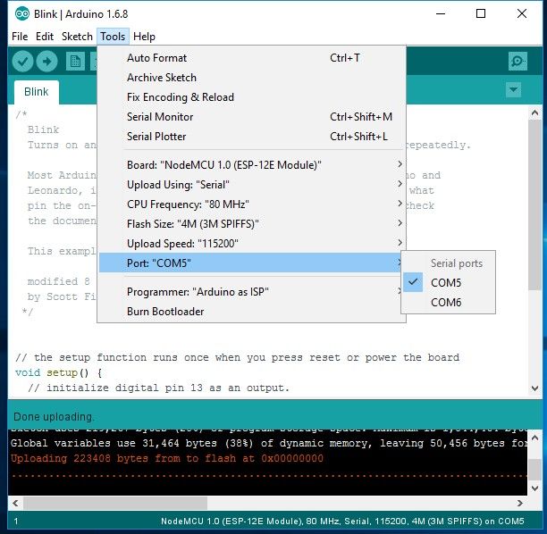
Task: Expand the Flash Size submenu
Action: (x=253, y=224)
